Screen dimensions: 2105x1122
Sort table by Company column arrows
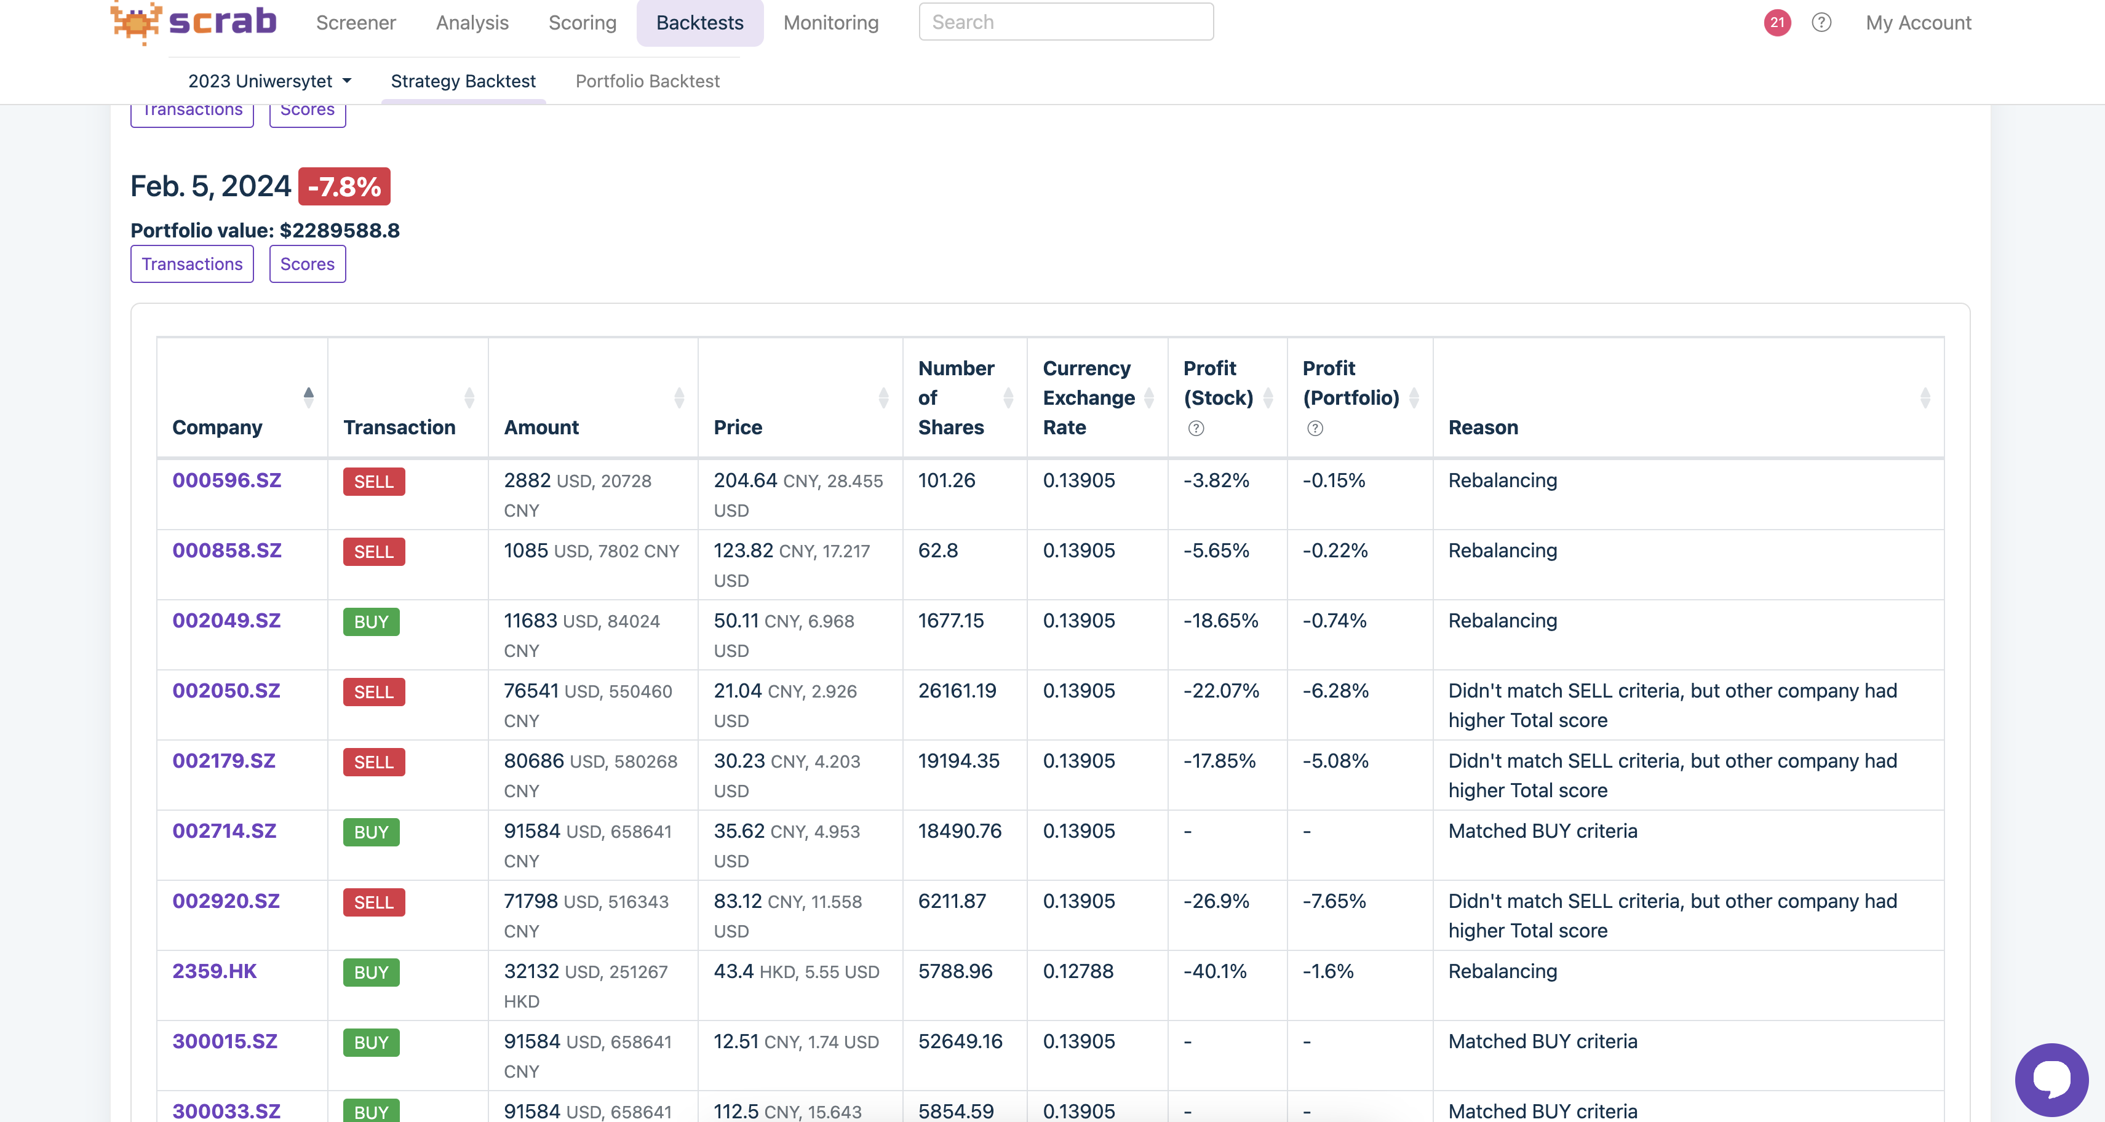click(308, 398)
